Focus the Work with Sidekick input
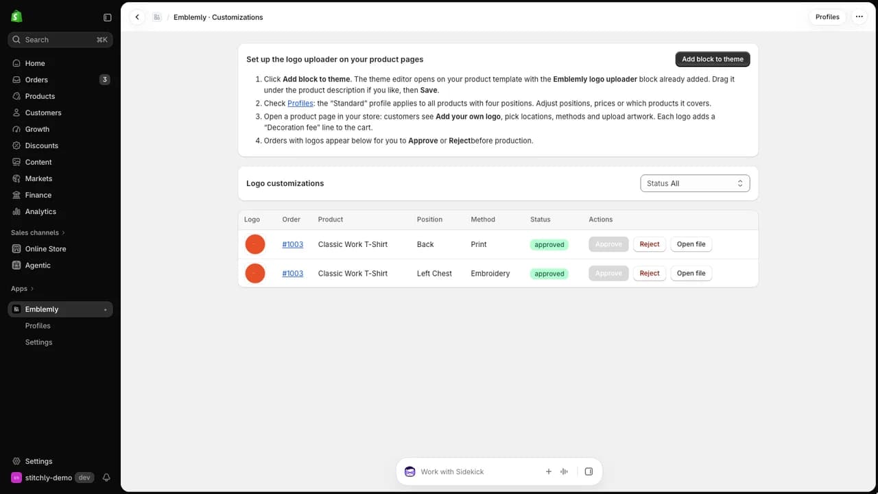 pos(479,471)
